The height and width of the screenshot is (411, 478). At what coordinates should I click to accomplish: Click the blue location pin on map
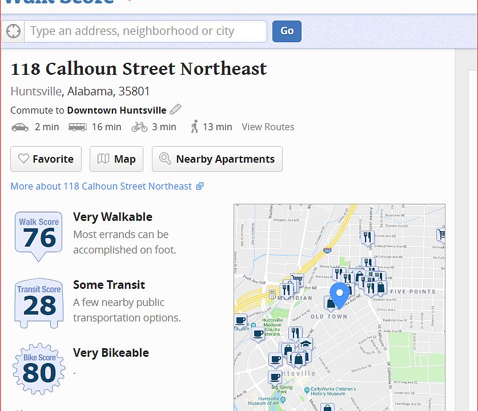click(x=340, y=294)
